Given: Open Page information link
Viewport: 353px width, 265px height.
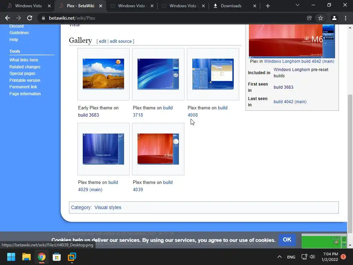Looking at the screenshot, I should 25,94.
